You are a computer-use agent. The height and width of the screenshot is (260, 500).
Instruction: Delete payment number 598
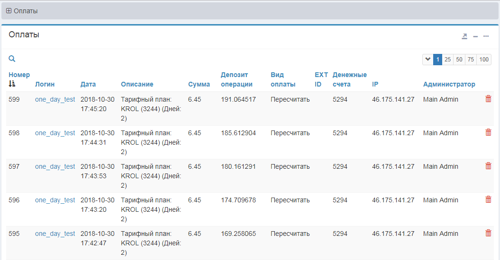488,132
